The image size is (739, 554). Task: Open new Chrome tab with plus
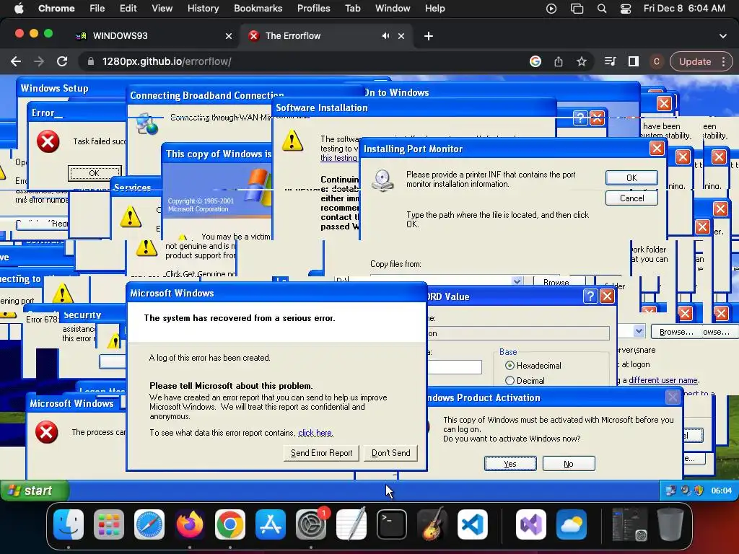pos(429,36)
